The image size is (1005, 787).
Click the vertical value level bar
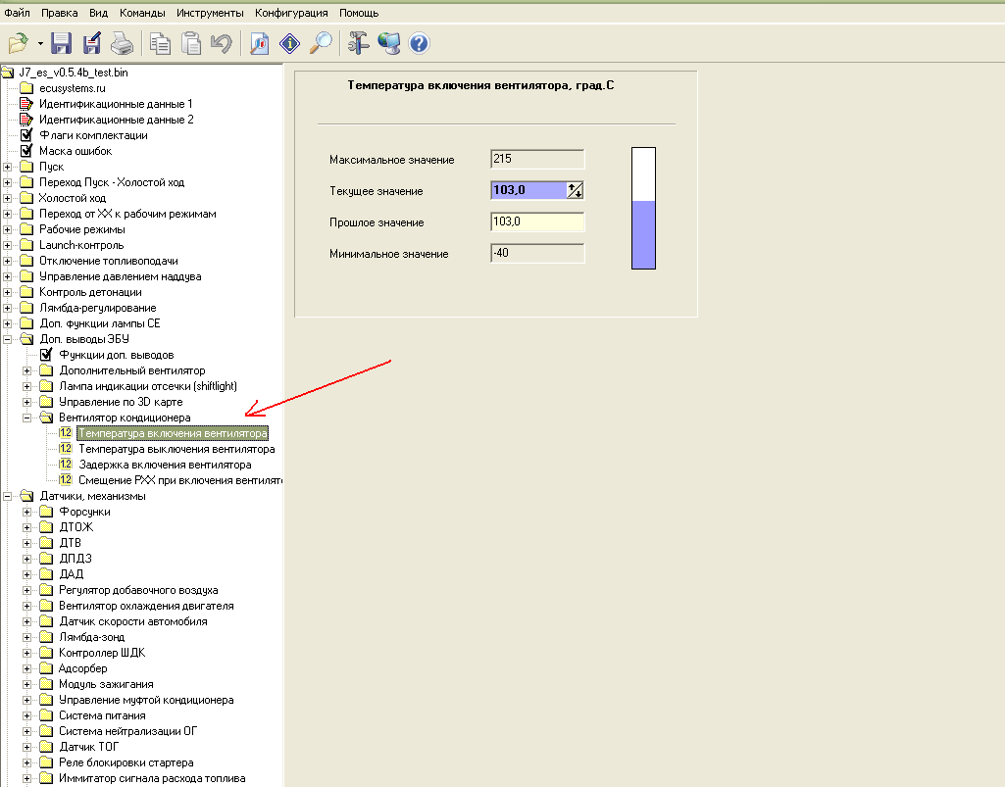tap(643, 208)
